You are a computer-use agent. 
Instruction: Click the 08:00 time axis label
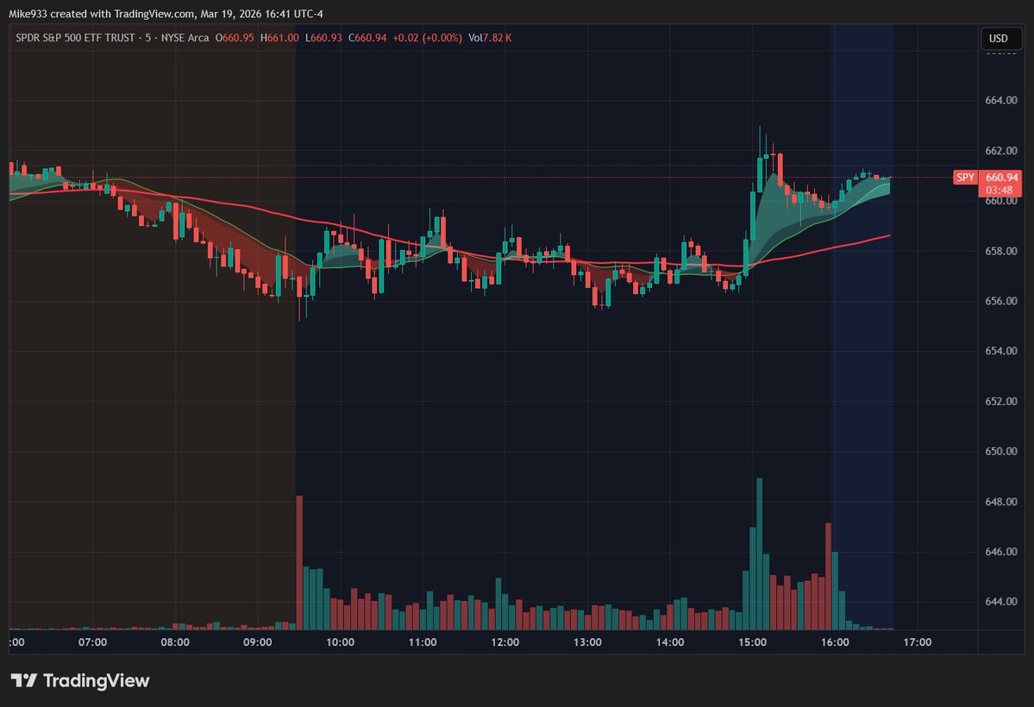click(x=175, y=642)
